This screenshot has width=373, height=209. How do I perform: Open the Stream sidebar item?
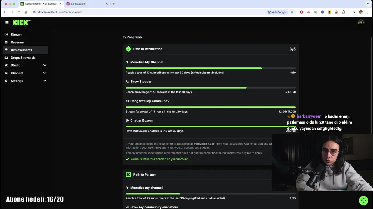tap(16, 35)
